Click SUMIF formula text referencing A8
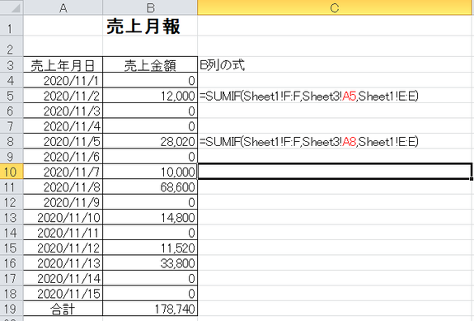 pyautogui.click(x=309, y=142)
